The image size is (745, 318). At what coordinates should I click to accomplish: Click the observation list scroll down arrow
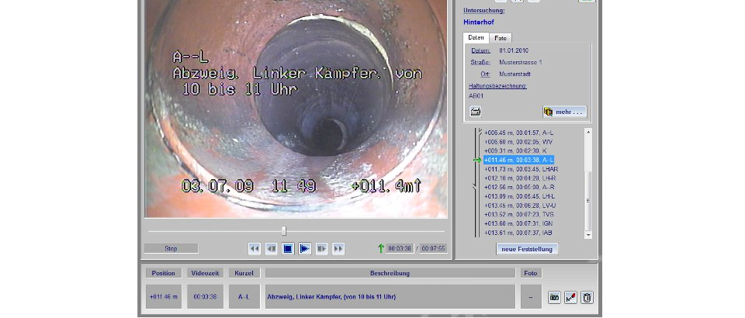click(587, 233)
